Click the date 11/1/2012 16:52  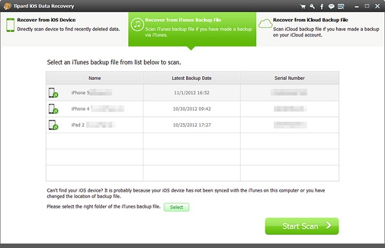[x=192, y=93]
